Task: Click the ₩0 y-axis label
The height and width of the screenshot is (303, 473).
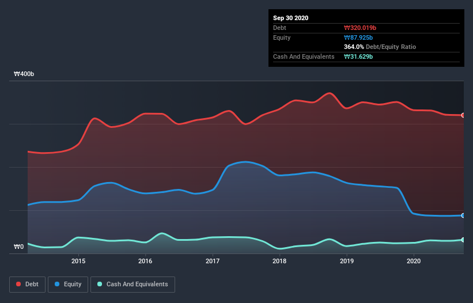Action: click(18, 247)
